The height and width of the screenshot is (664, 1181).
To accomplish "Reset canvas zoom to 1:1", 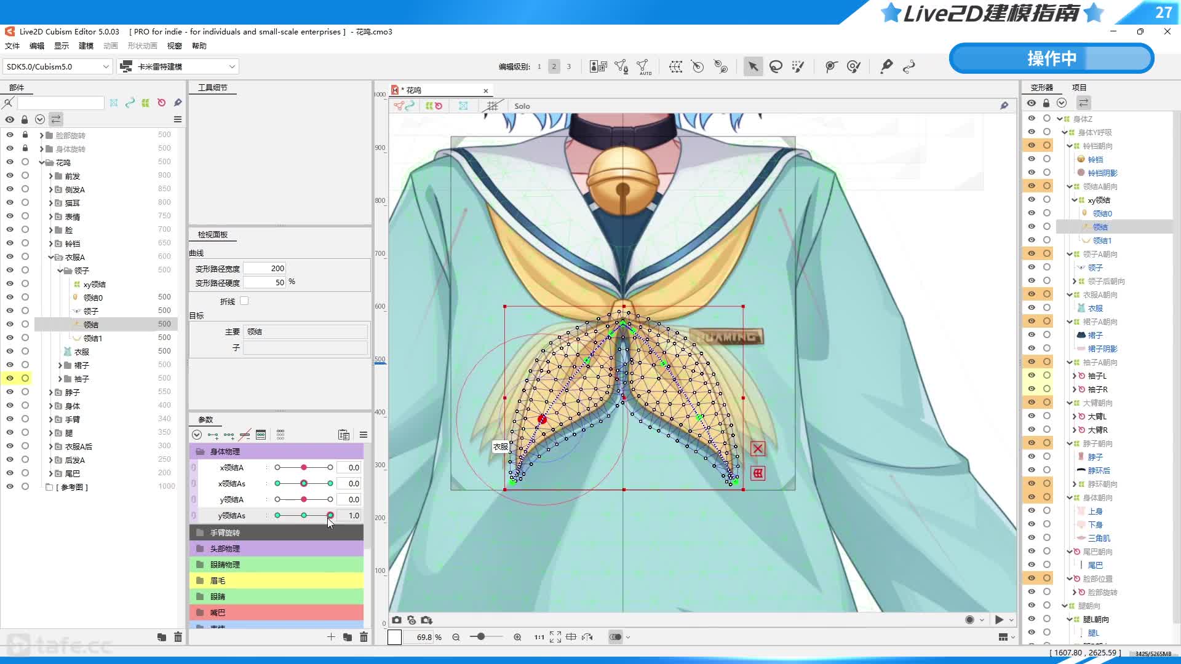I will (539, 637).
